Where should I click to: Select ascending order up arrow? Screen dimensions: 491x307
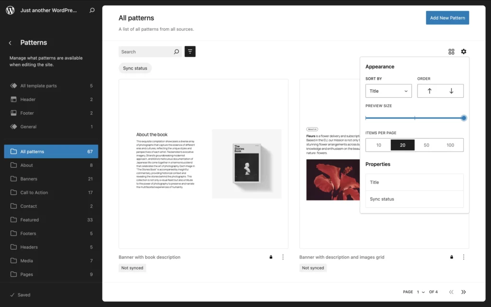(x=429, y=91)
